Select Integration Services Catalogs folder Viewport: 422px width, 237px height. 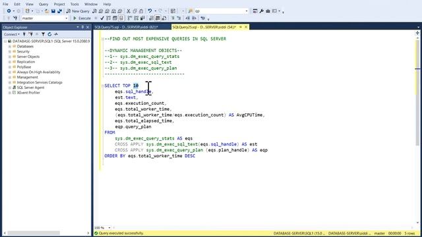click(x=40, y=82)
